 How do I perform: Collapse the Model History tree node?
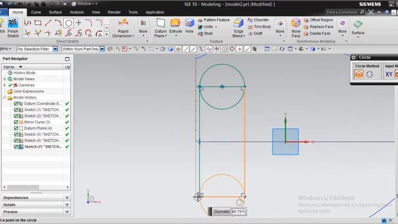(4, 98)
